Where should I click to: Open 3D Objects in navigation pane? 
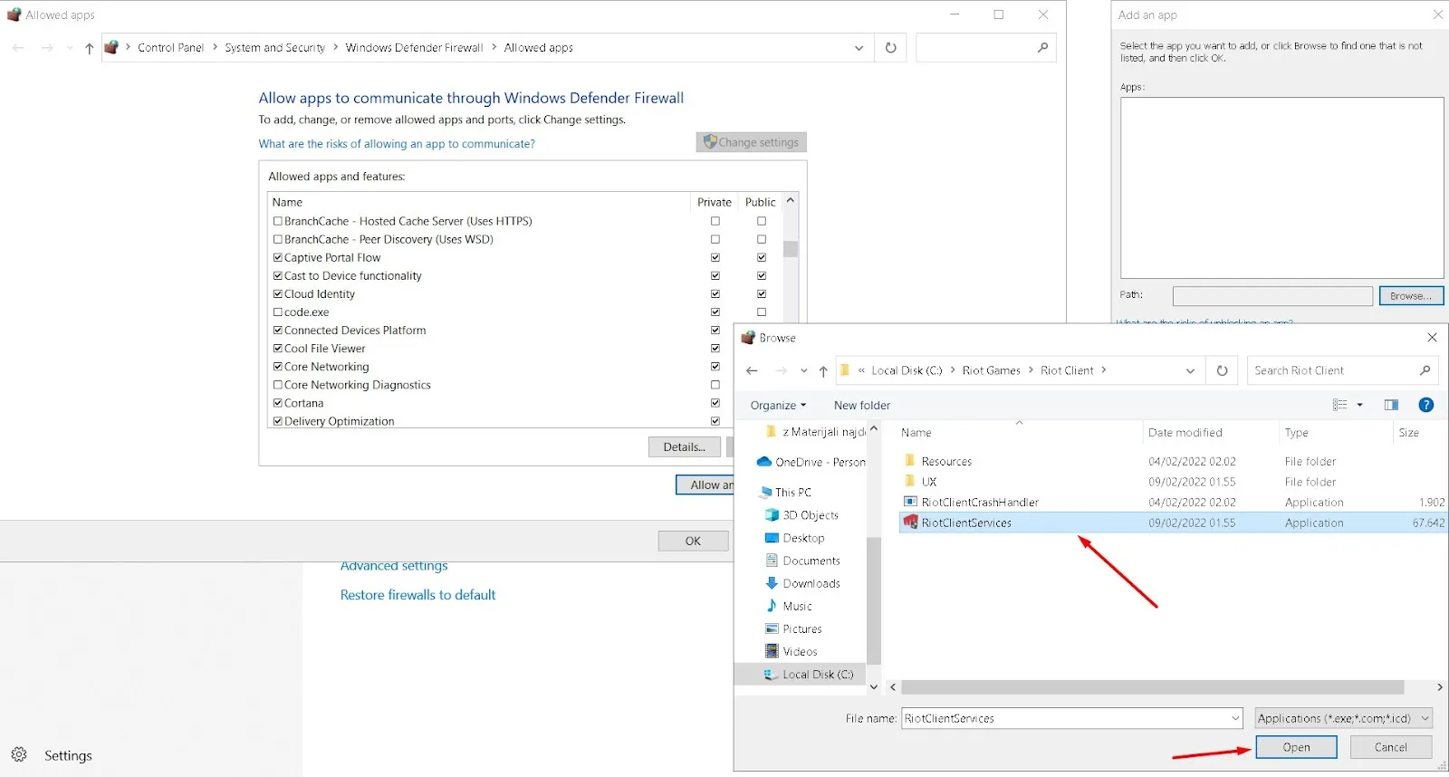click(x=802, y=515)
